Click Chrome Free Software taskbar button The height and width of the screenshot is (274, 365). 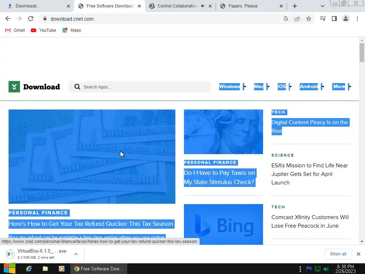click(x=99, y=269)
